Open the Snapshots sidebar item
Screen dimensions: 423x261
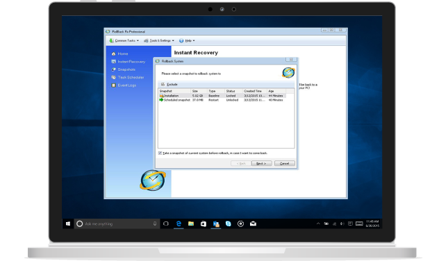[123, 69]
